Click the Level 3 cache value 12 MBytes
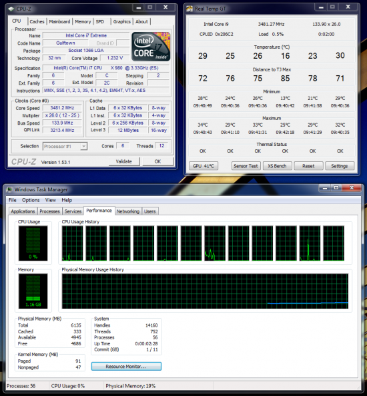 click(x=128, y=130)
